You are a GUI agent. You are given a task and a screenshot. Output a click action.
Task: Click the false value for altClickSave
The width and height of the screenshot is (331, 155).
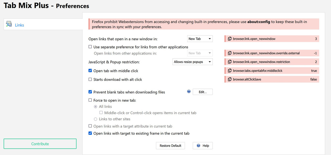pos(313,79)
